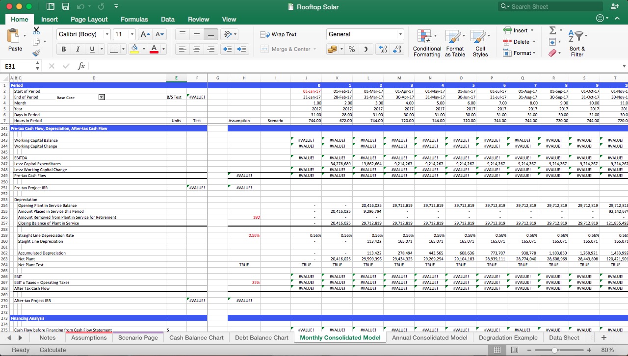Switch to the Formulas ribbon tab
Image resolution: width=628 pixels, height=356 pixels.
coord(134,19)
